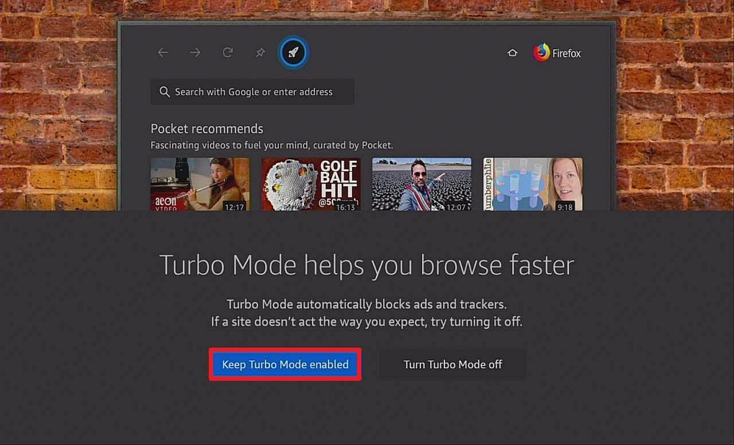
Task: Open the Numberphile 9:18 video thumbnail
Action: (533, 184)
